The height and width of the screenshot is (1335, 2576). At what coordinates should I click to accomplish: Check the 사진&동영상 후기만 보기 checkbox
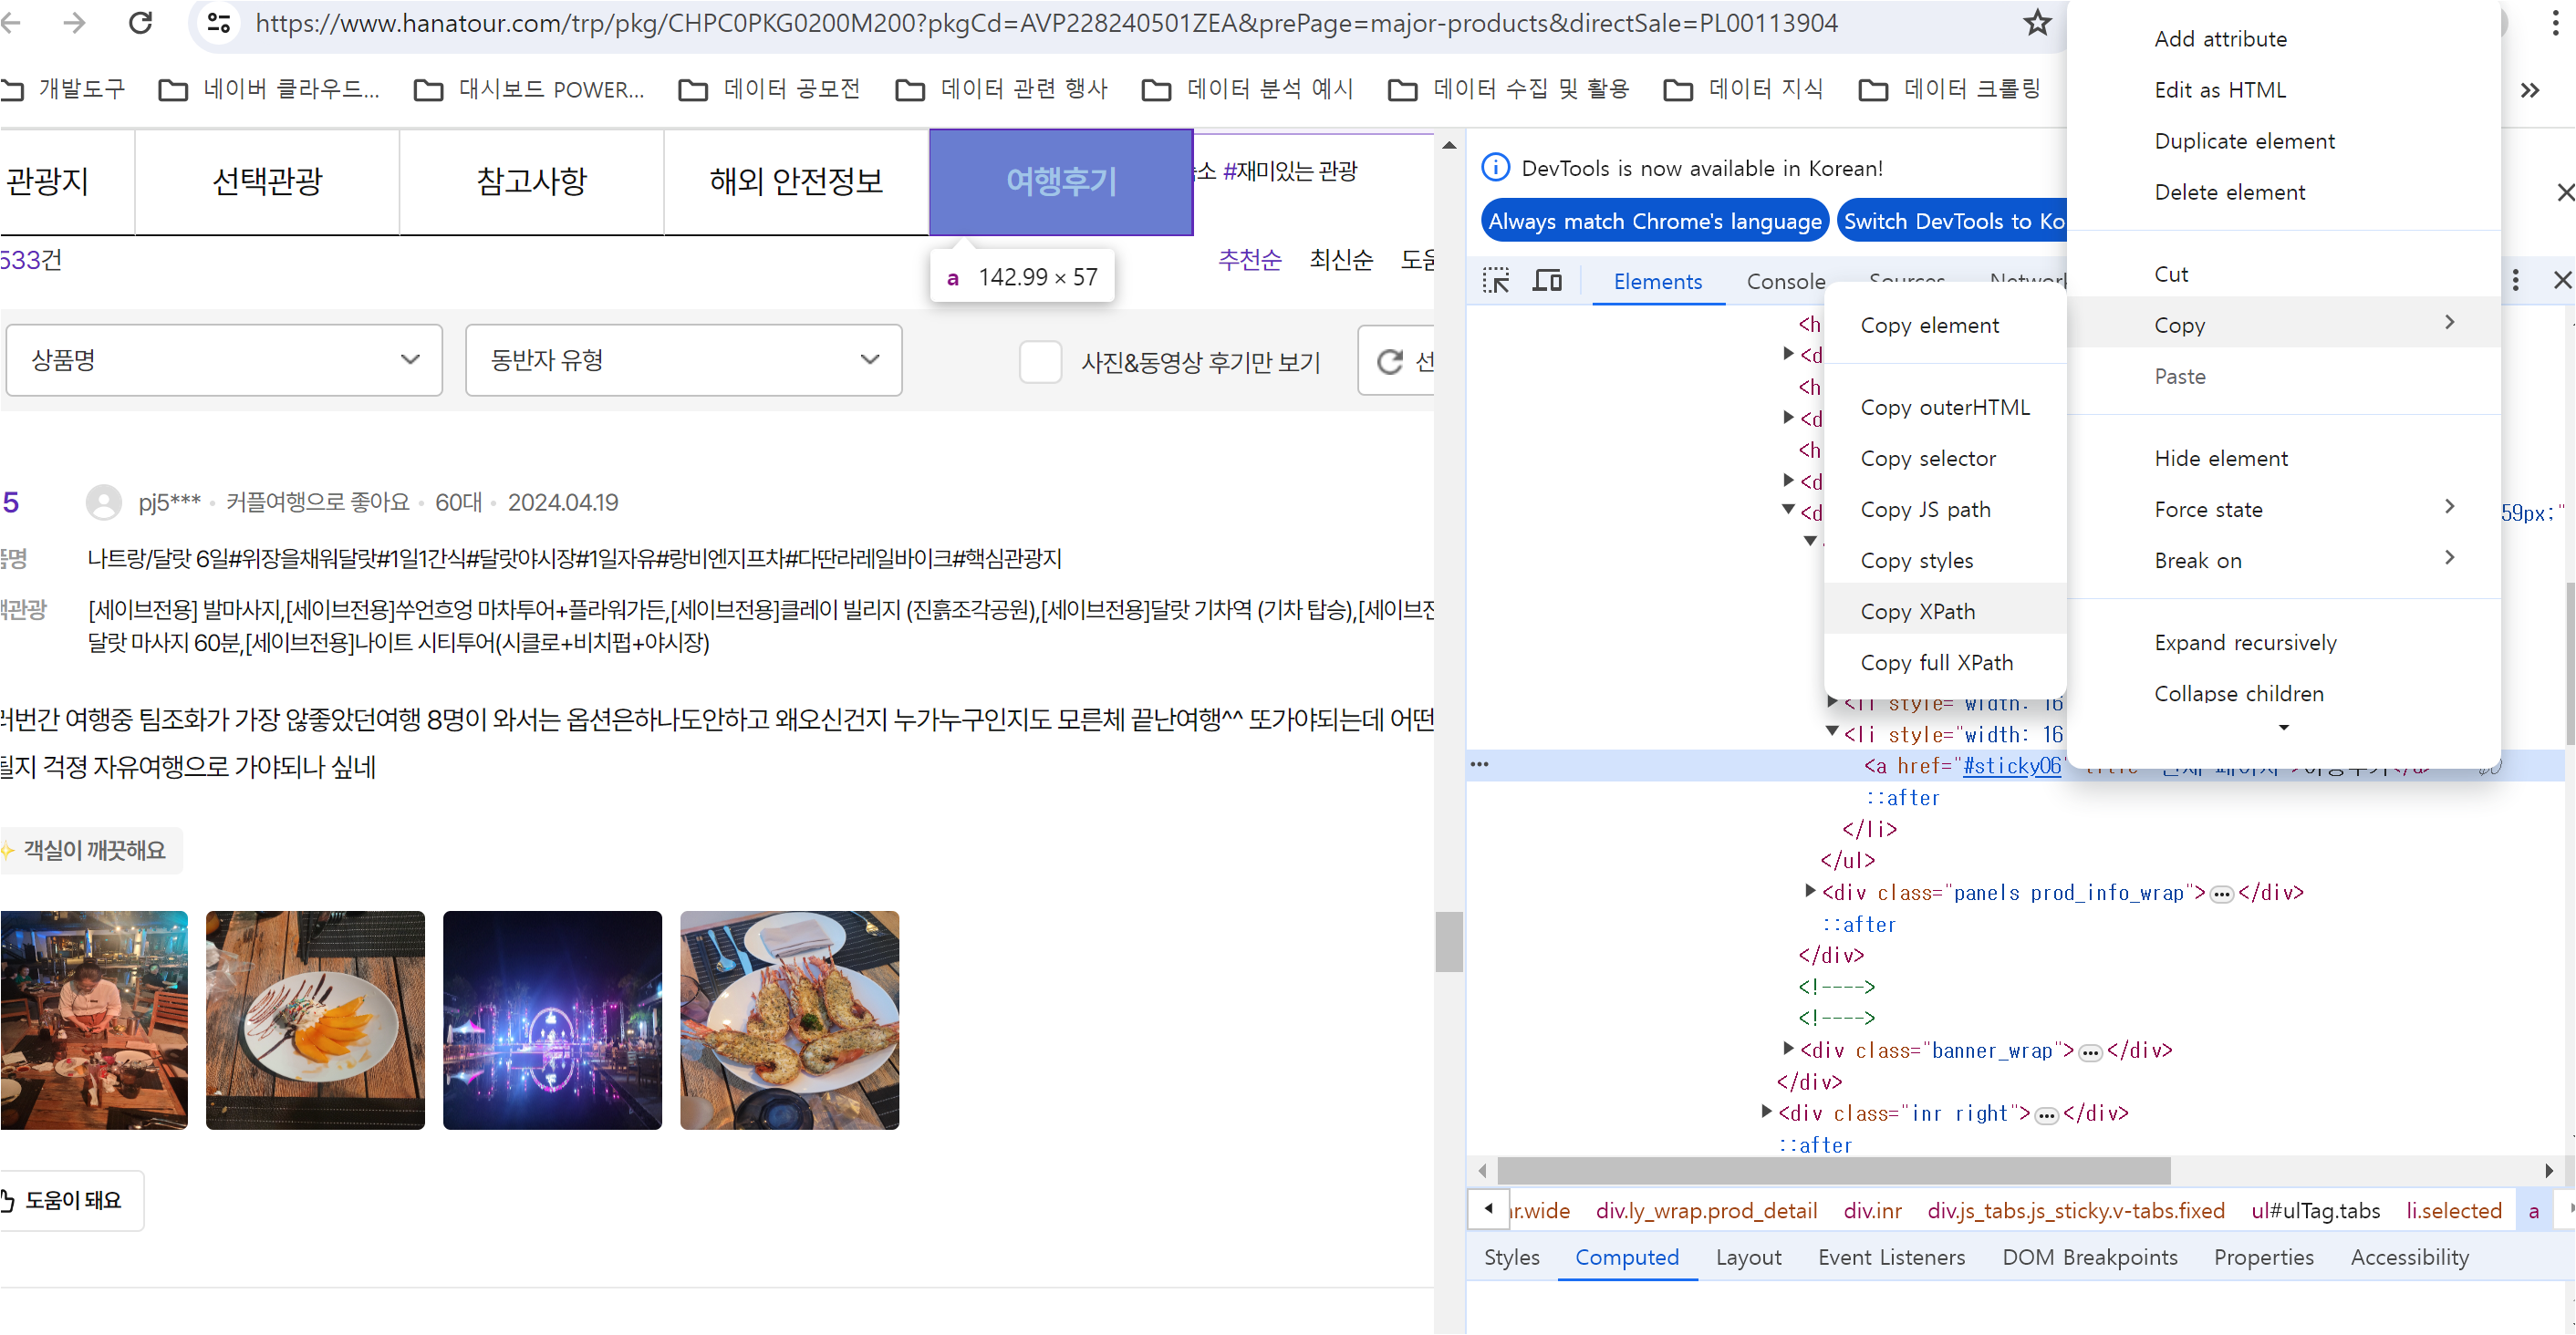pyautogui.click(x=1040, y=362)
